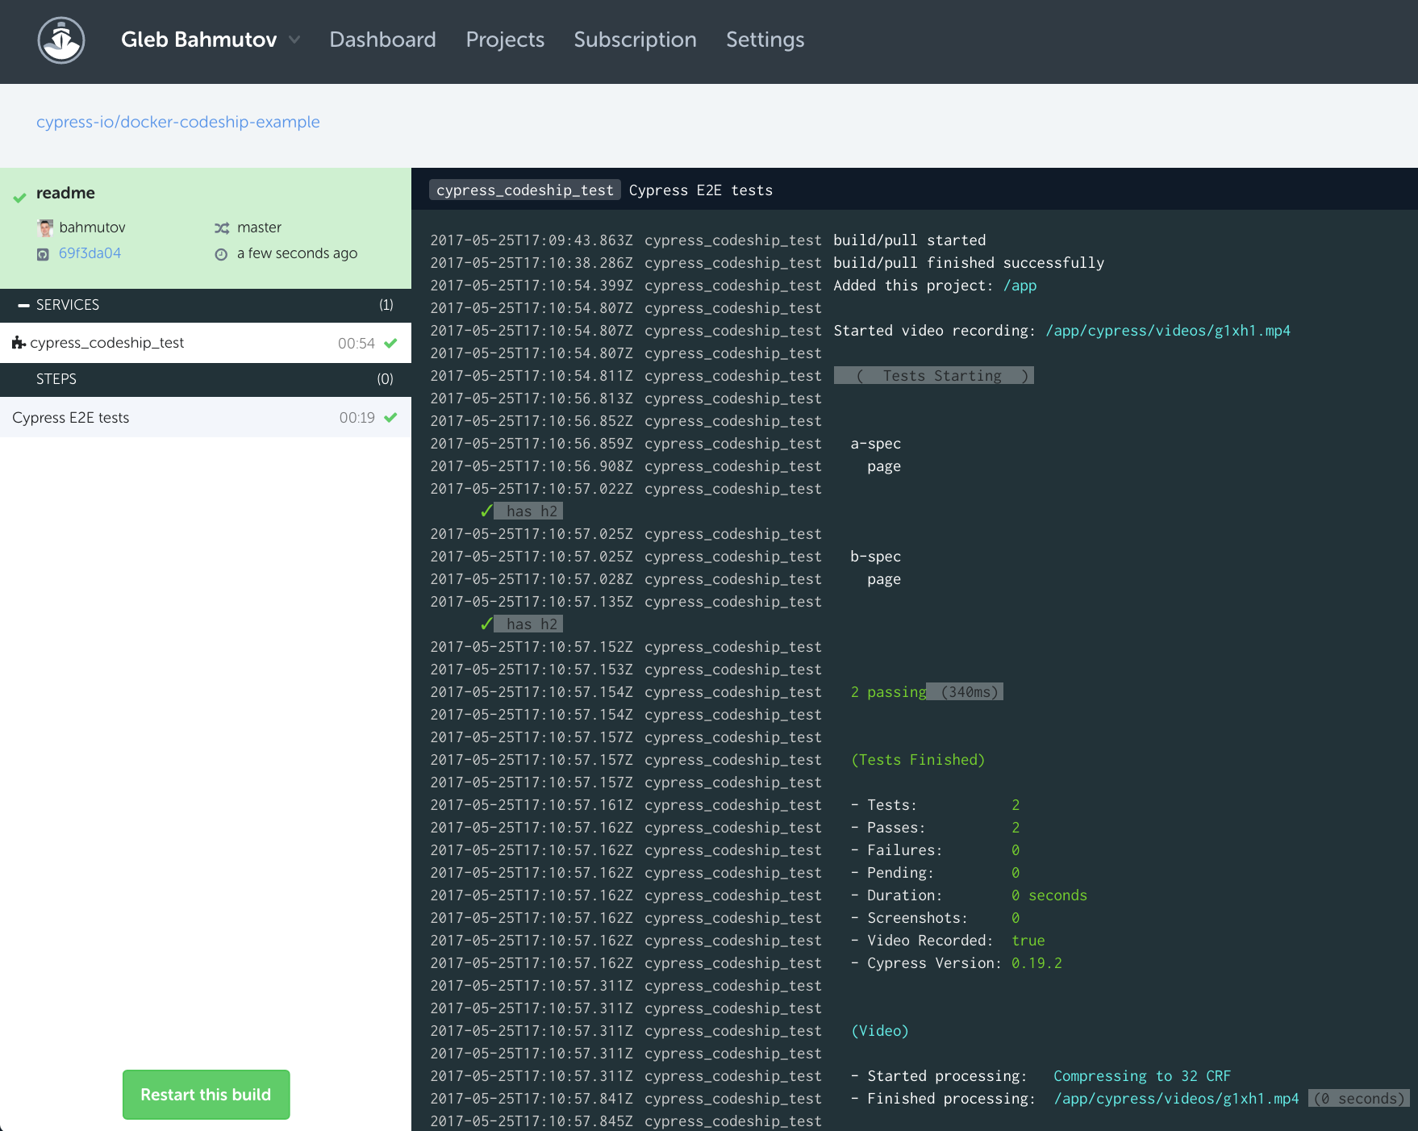Open the Projects menu item
The height and width of the screenshot is (1131, 1418).
505,40
